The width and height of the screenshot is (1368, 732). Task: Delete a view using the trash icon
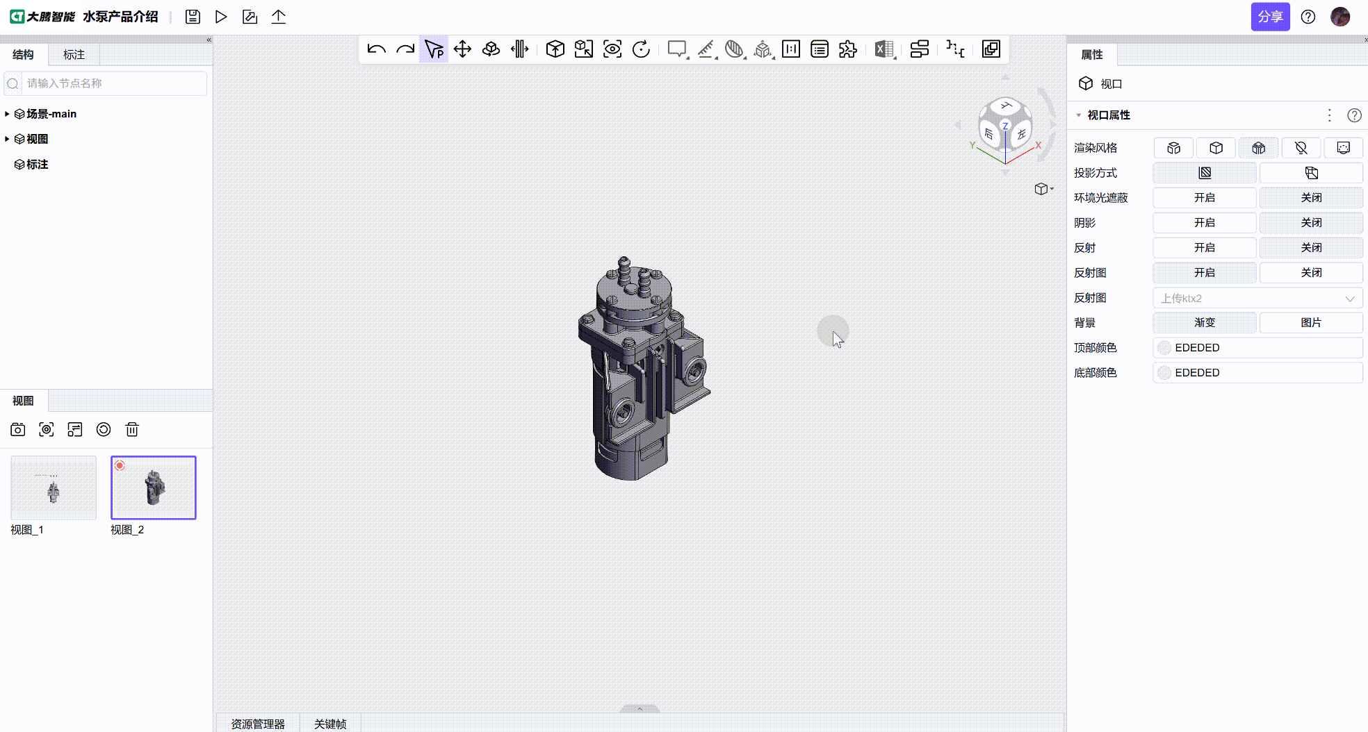pos(132,429)
